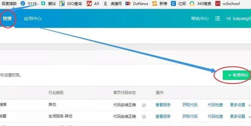
Task: Click 查看报告 in the 生活服务-其他 row
Action: pyautogui.click(x=163, y=117)
